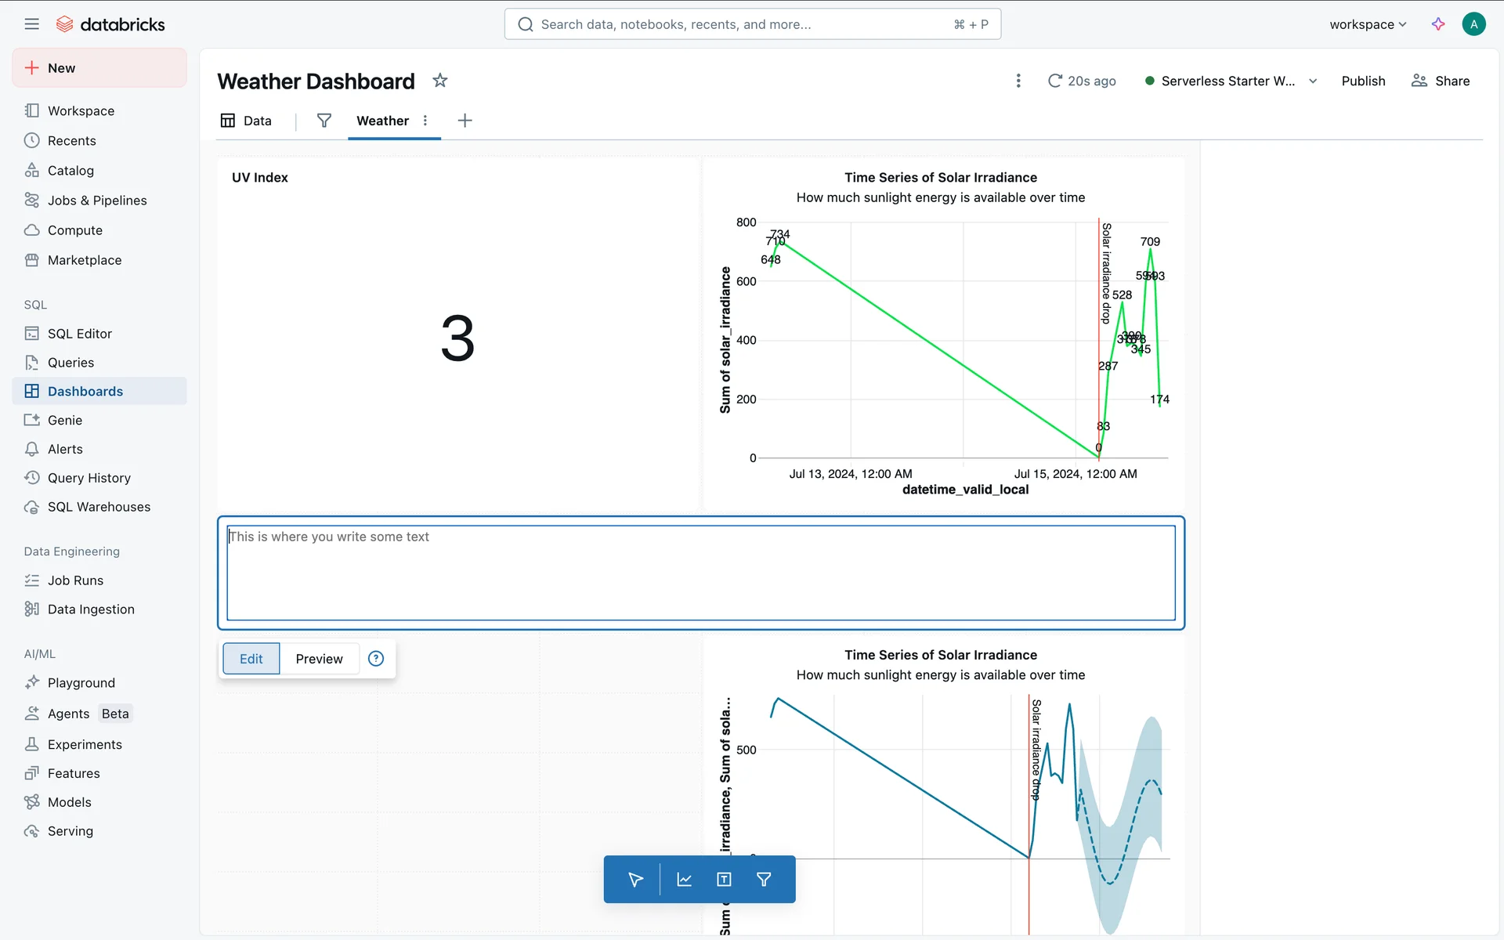
Task: Choose the pointer selection tool
Action: pyautogui.click(x=635, y=880)
